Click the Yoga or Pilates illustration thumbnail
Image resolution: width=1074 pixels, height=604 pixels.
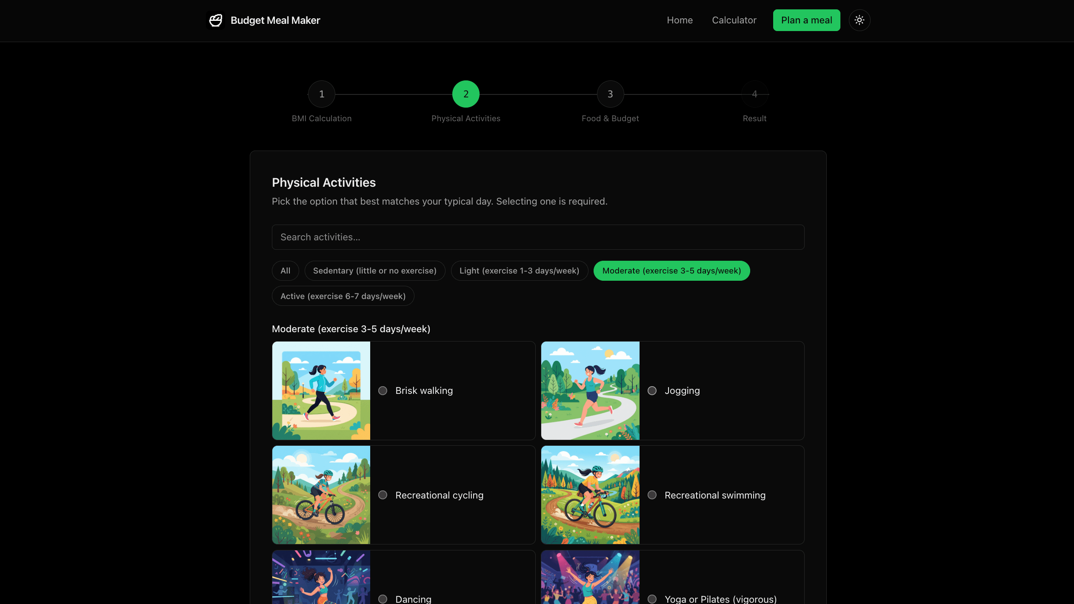pyautogui.click(x=590, y=577)
